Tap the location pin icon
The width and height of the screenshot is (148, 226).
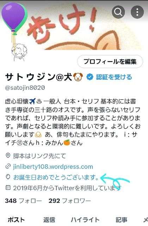(x=8, y=155)
